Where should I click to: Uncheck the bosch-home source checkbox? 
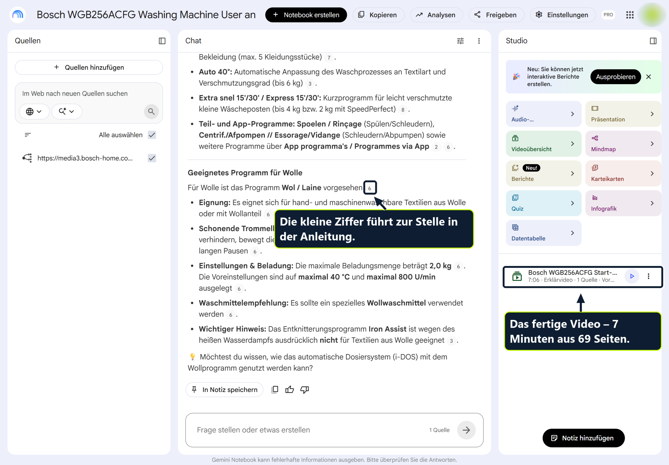(x=152, y=158)
